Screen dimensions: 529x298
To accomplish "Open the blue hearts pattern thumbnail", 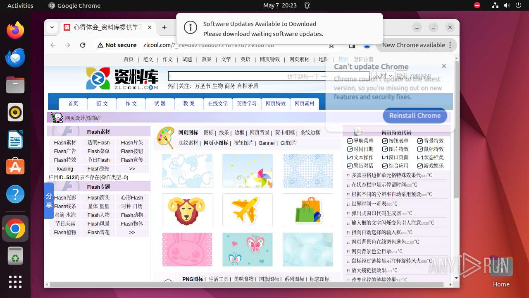I will [x=187, y=171].
